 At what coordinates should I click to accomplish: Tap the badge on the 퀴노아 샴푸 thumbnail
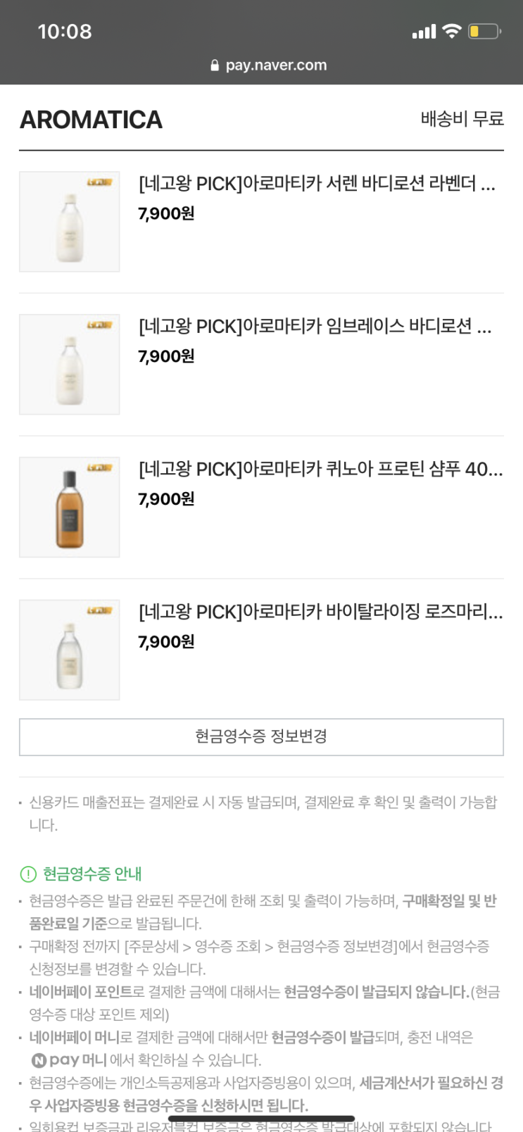tap(99, 468)
